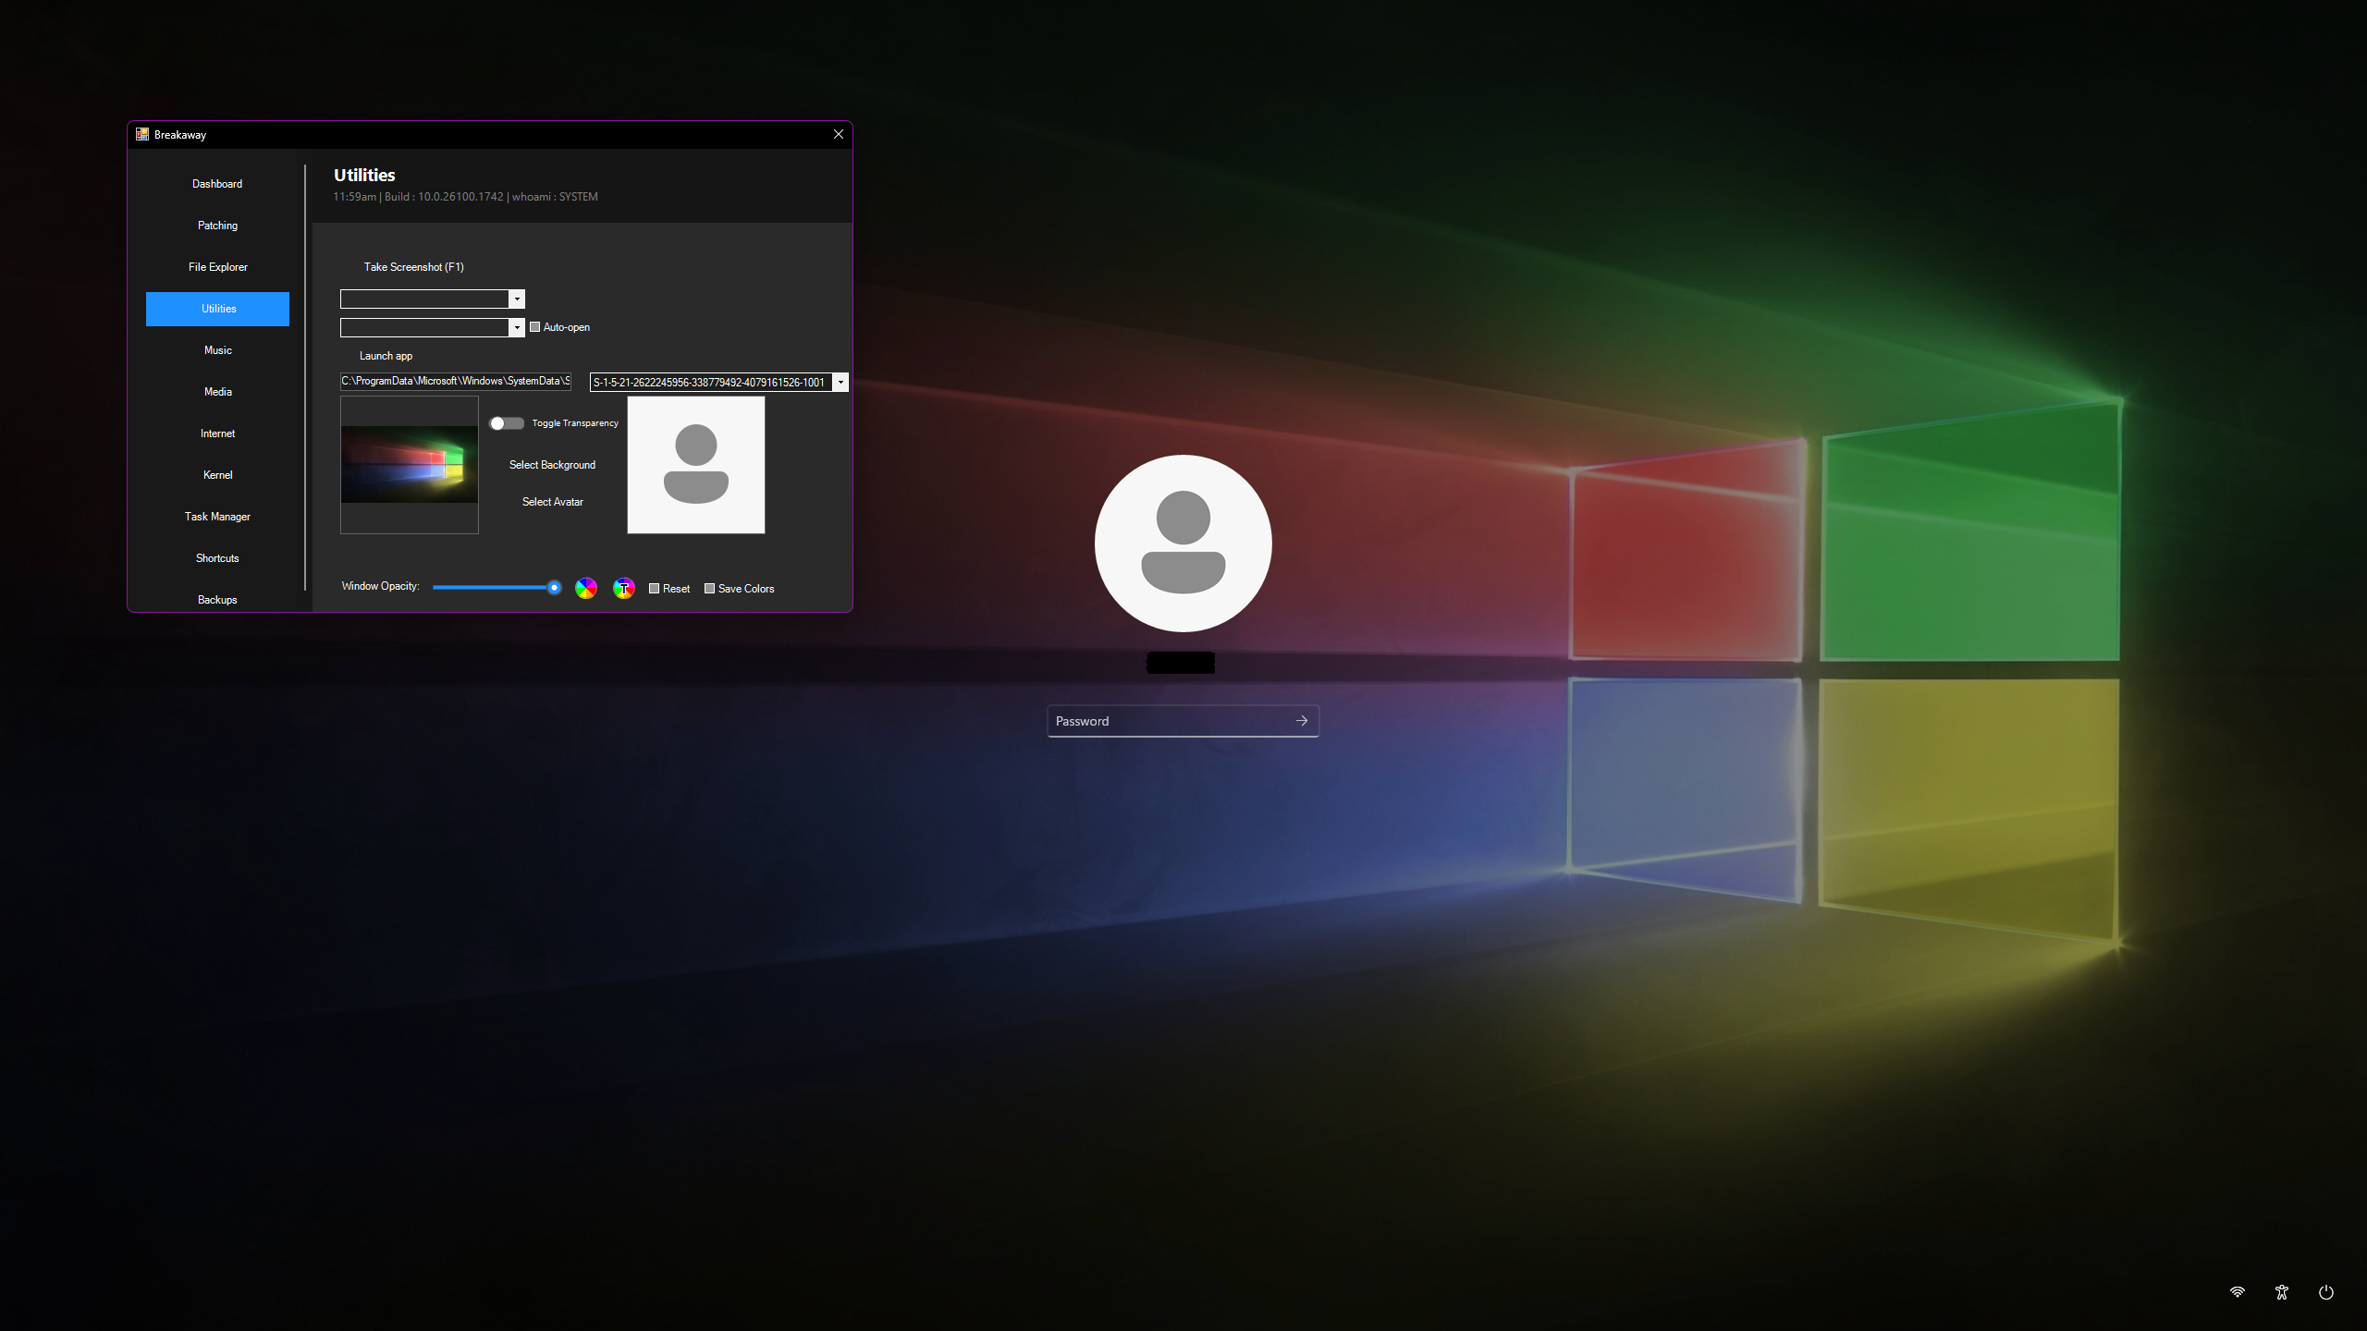Check the Reset checkbox
The image size is (2367, 1331).
click(655, 589)
